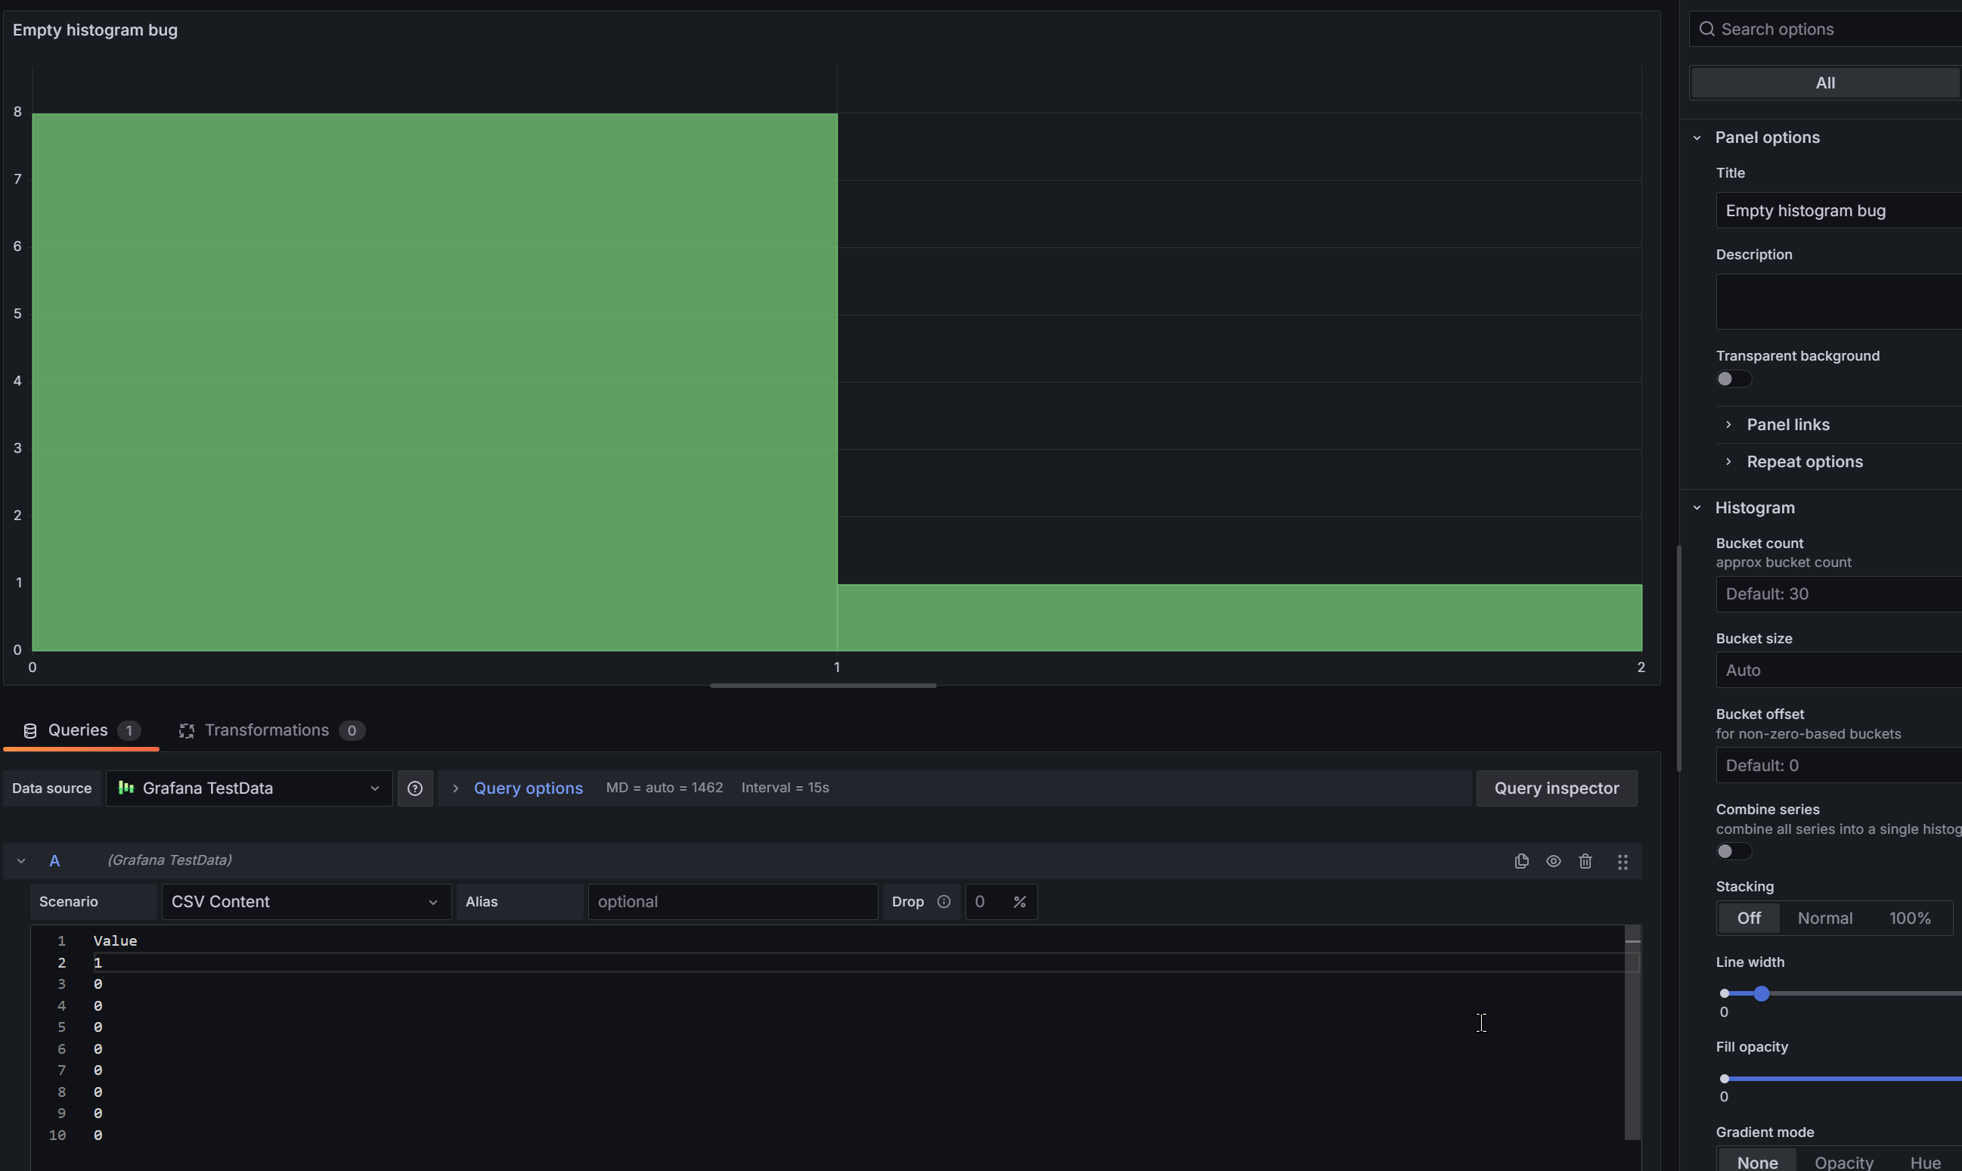Click 'Interval = 15s' text

point(785,788)
